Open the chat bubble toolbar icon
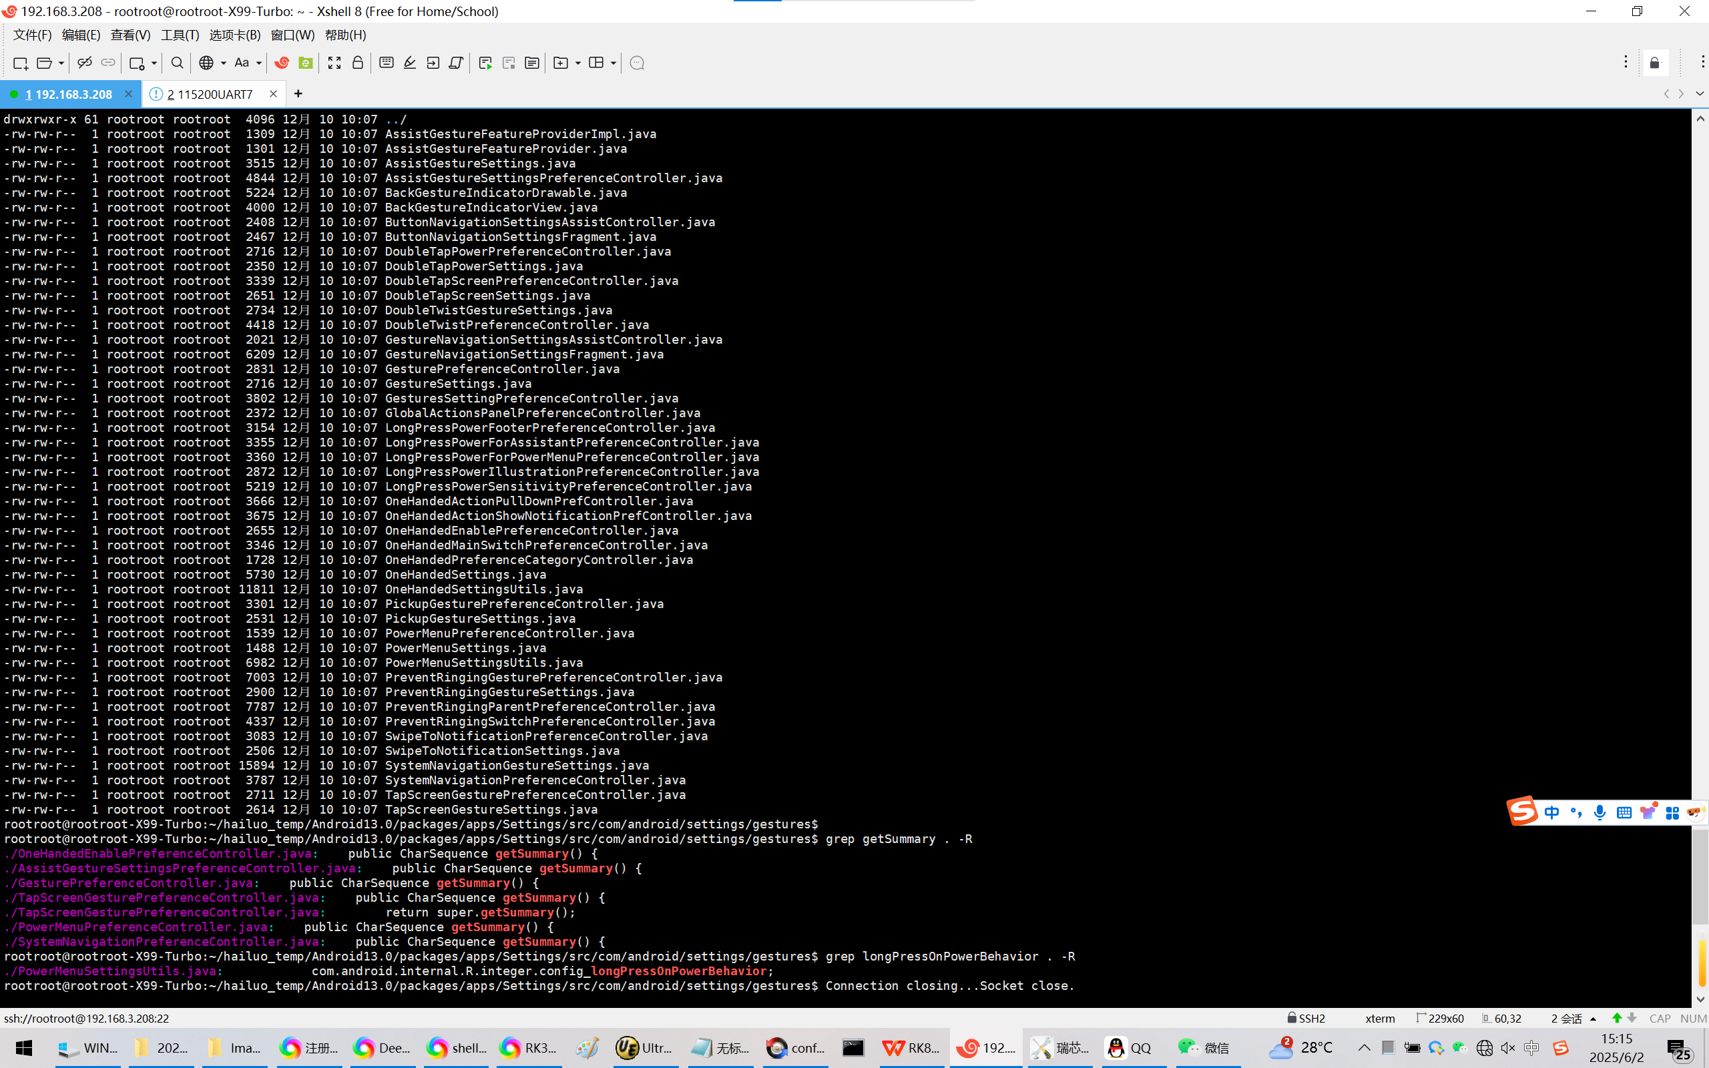Screen dimensions: 1709x1068 (636, 63)
